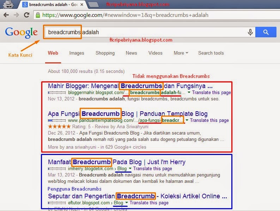This screenshot has width=280, height=211.
Task: Go forward with the browser forward arrow
Action: [x=16, y=15]
